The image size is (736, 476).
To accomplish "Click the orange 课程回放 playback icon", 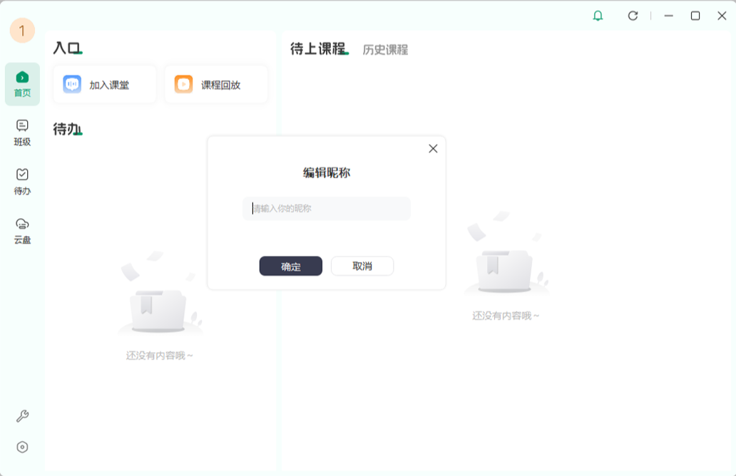I will click(x=182, y=83).
